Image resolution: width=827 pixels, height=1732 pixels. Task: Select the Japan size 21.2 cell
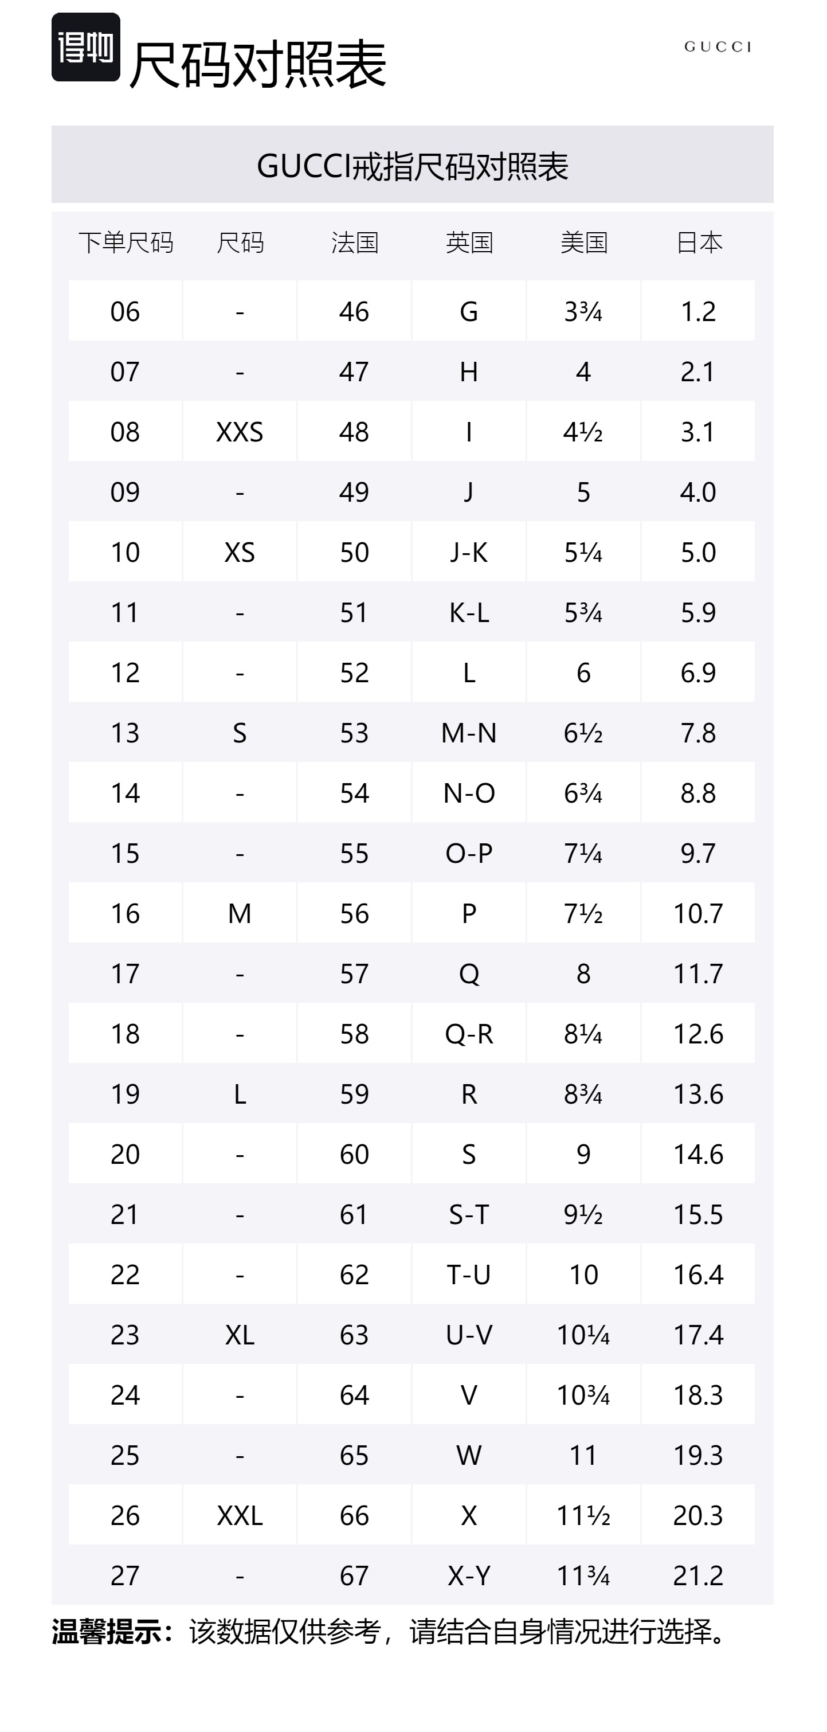(699, 1575)
